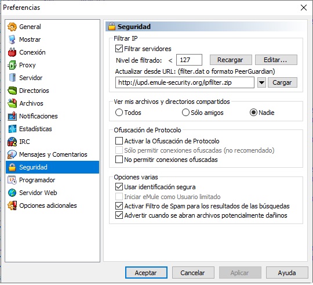Click the Estadísticas graph icon
Image resolution: width=313 pixels, height=285 pixels.
point(12,129)
